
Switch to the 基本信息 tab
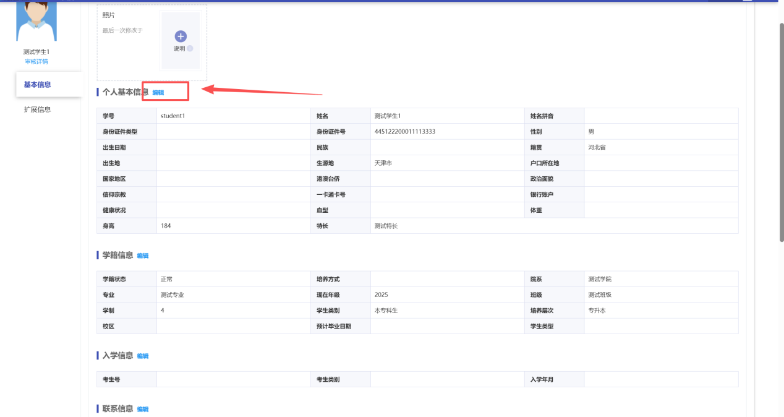[38, 85]
